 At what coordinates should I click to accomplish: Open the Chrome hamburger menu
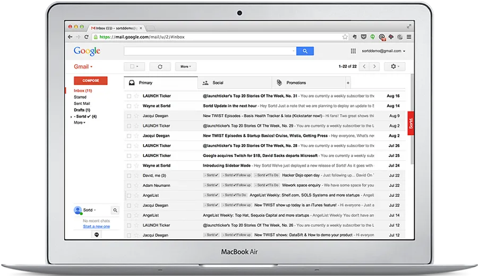tap(409, 37)
